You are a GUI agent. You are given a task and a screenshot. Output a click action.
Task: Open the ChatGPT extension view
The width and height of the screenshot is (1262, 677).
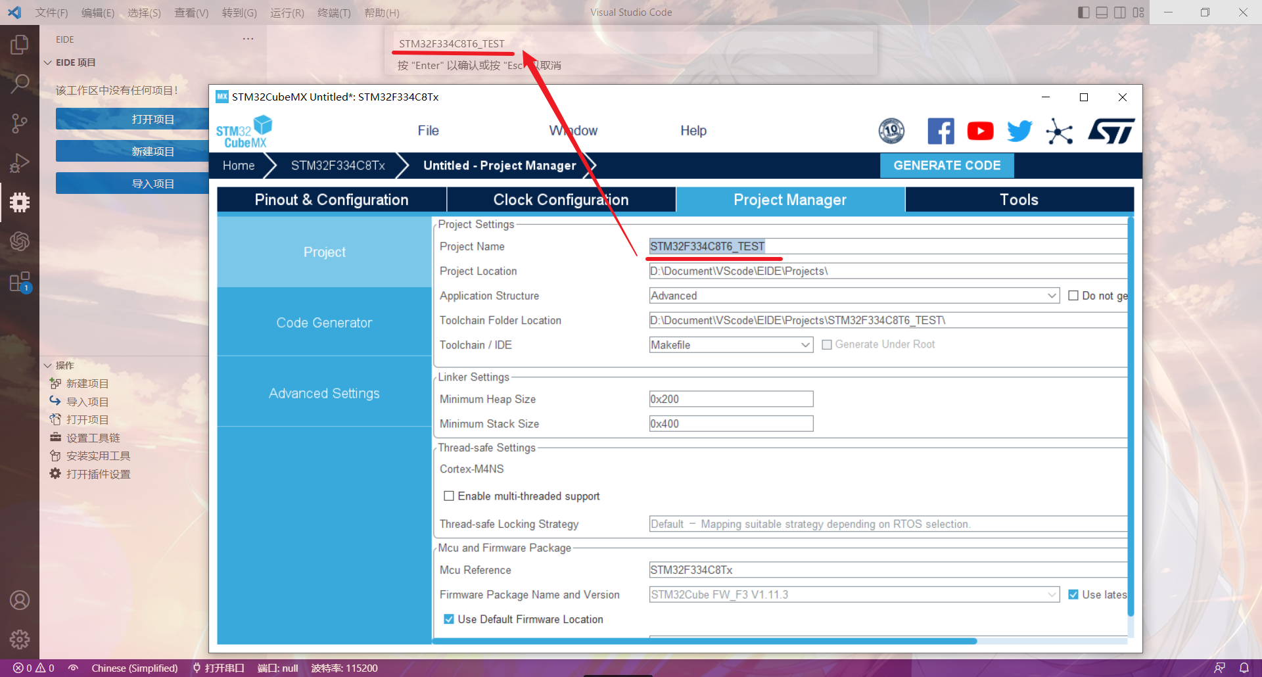click(x=20, y=241)
